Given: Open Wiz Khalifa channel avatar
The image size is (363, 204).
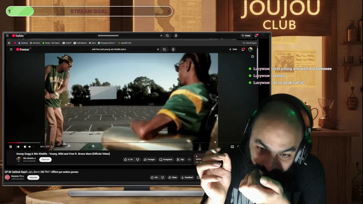Looking at the screenshot, I should (19, 159).
